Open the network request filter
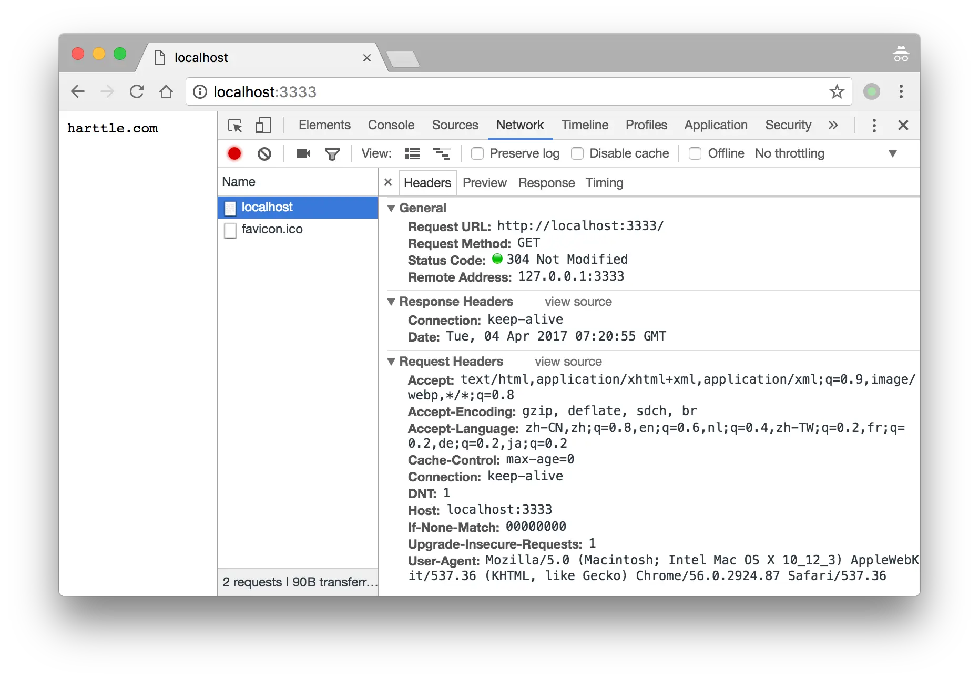The width and height of the screenshot is (979, 680). click(332, 153)
